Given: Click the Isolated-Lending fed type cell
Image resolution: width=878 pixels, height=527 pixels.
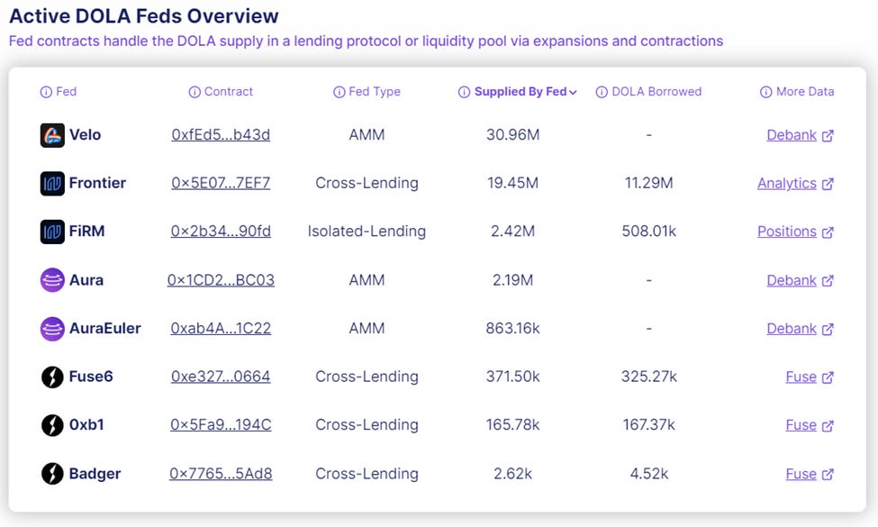Looking at the screenshot, I should [x=367, y=232].
